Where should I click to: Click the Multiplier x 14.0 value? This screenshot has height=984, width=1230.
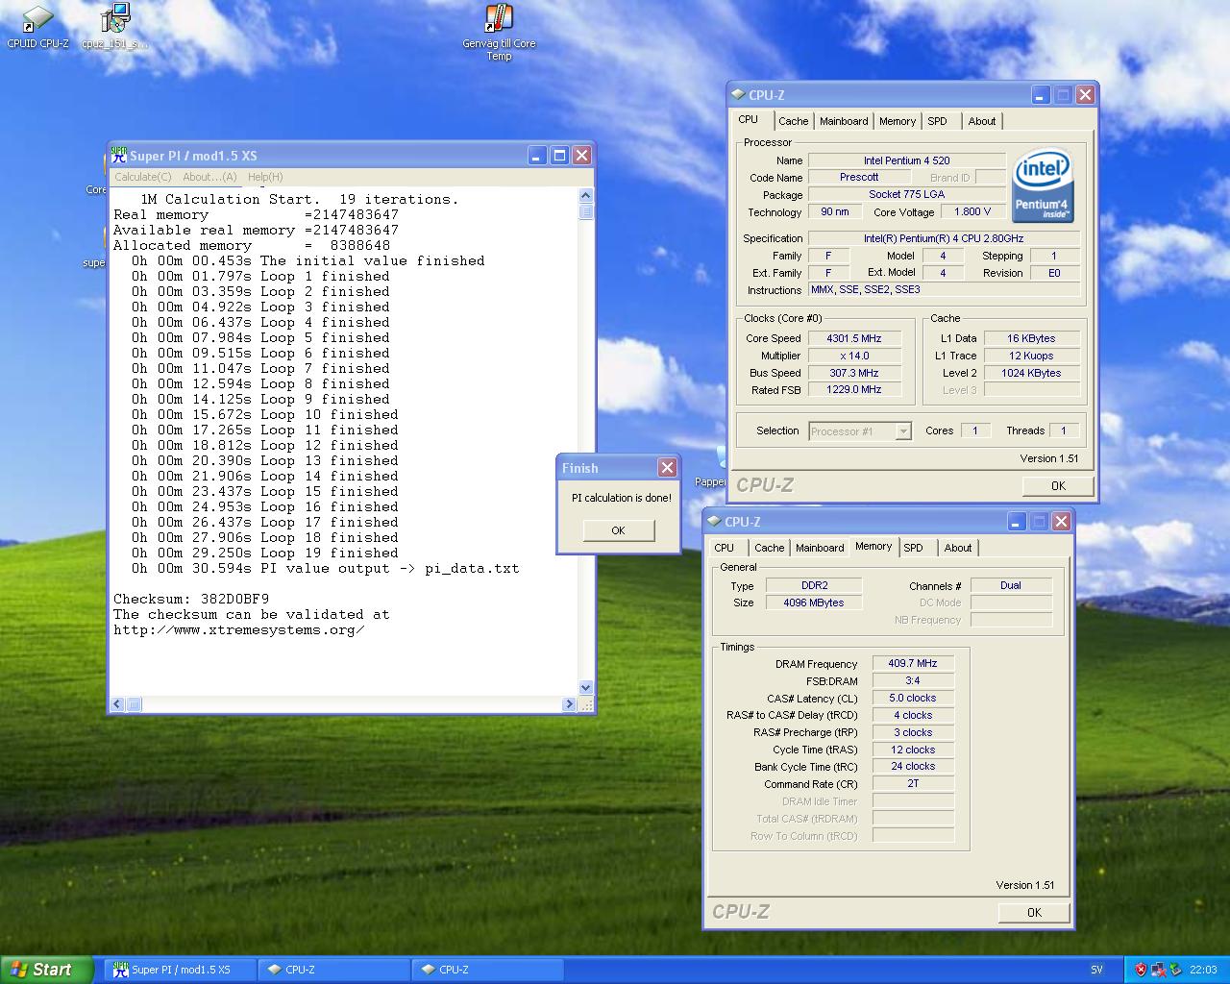(854, 356)
